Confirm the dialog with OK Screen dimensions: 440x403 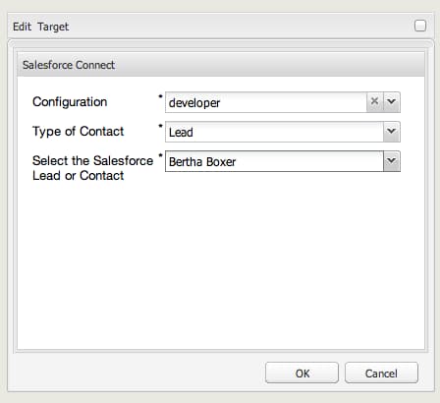[x=302, y=373]
